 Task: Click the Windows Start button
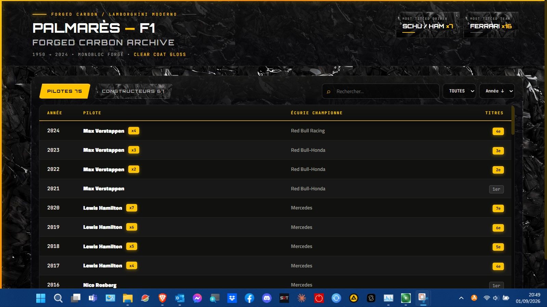pyautogui.click(x=41, y=298)
